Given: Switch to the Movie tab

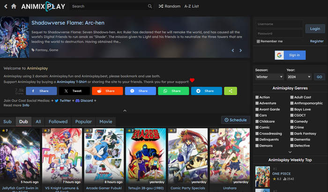Looking at the screenshot, I should (106, 121).
